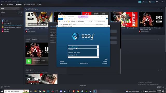Image resolution: width=166 pixels, height=93 pixels.
Task: Open the Brave browser taskbar icon
Action: pos(74,91)
